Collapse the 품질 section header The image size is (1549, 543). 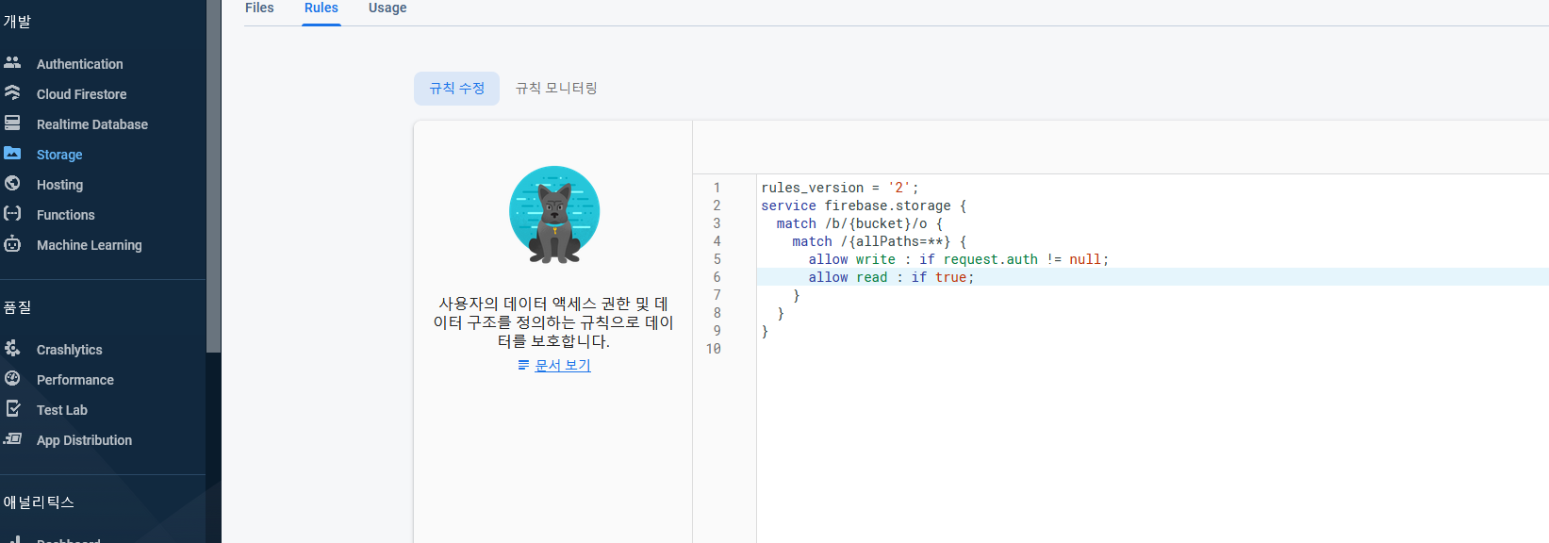(17, 307)
